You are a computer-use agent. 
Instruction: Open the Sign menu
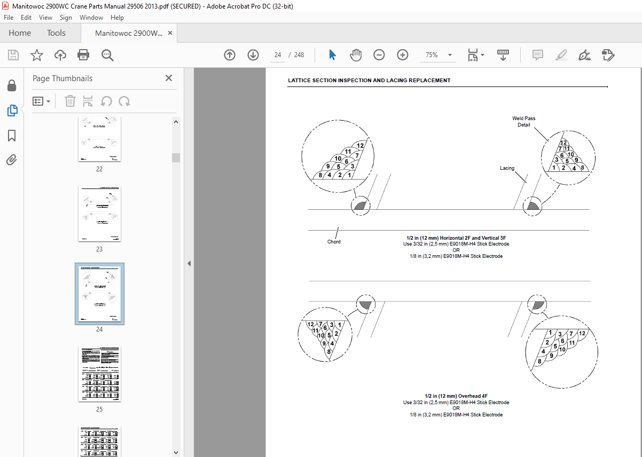[x=66, y=17]
